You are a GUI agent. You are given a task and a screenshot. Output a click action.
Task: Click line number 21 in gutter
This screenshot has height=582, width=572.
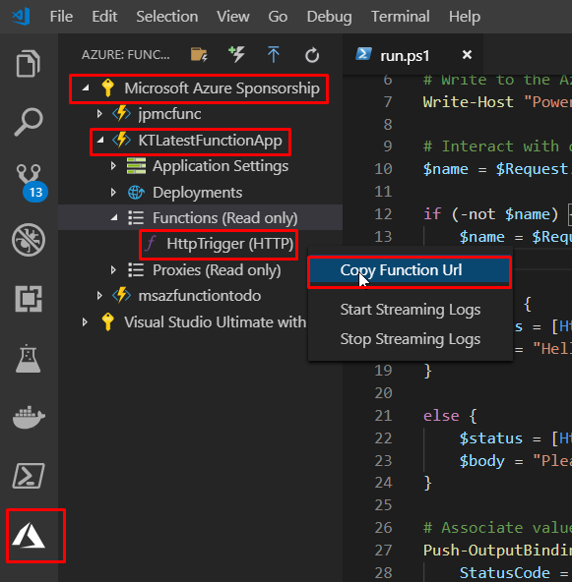(383, 415)
